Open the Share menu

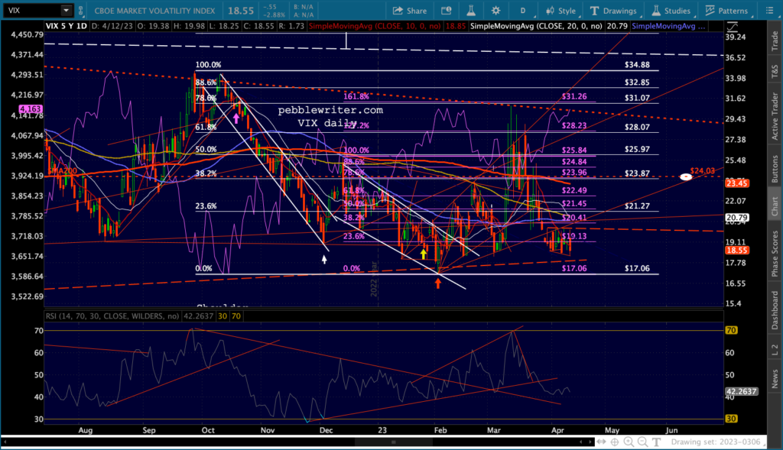[x=410, y=11]
